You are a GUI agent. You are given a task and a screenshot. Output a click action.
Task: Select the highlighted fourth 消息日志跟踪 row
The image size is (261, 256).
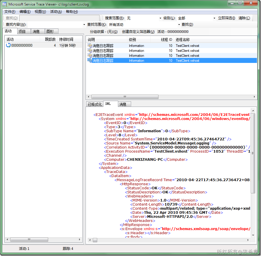171,61
